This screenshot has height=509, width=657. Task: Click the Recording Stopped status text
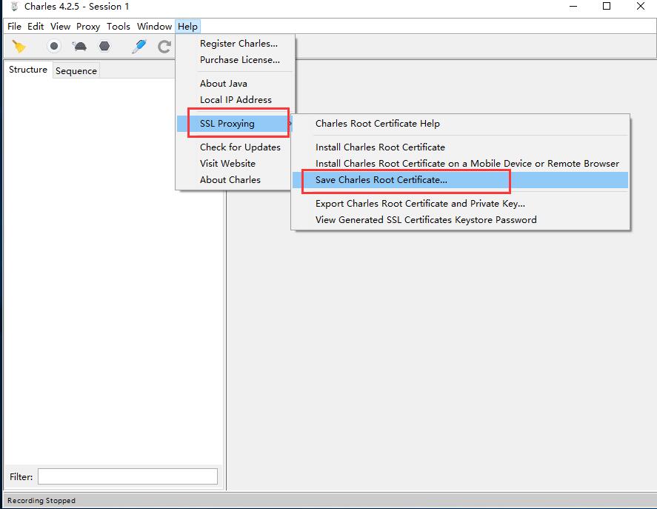[x=41, y=501]
